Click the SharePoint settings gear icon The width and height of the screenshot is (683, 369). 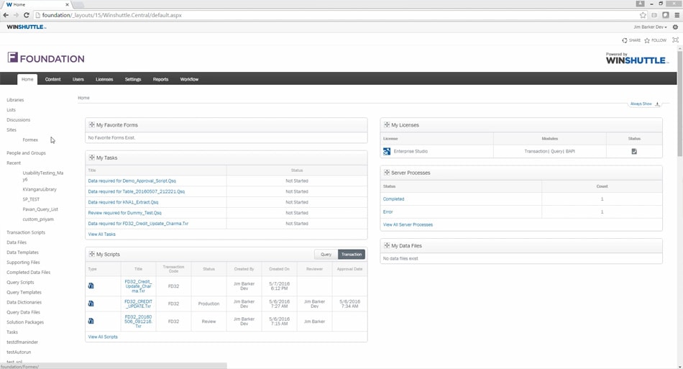coord(675,27)
